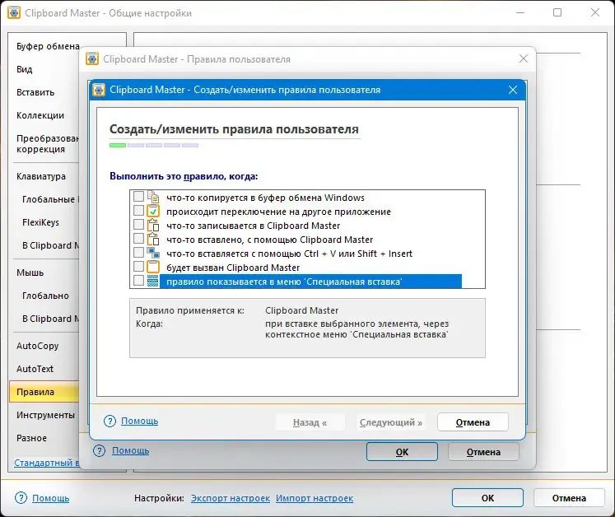
Task: Click clipboard icon beside 'что-то записывается в Clipboard Master'
Action: tap(153, 225)
